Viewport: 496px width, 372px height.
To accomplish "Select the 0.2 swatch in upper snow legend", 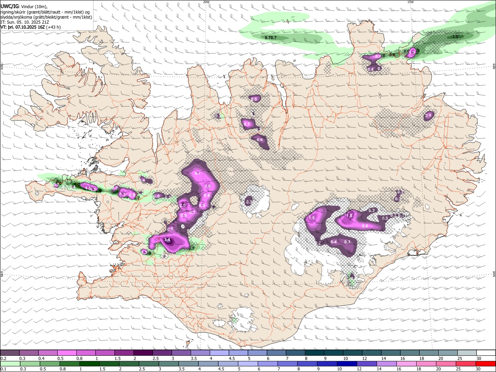I will point(10,353).
